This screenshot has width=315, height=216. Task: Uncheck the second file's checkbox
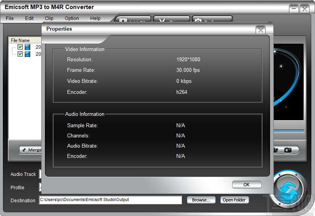(x=20, y=54)
